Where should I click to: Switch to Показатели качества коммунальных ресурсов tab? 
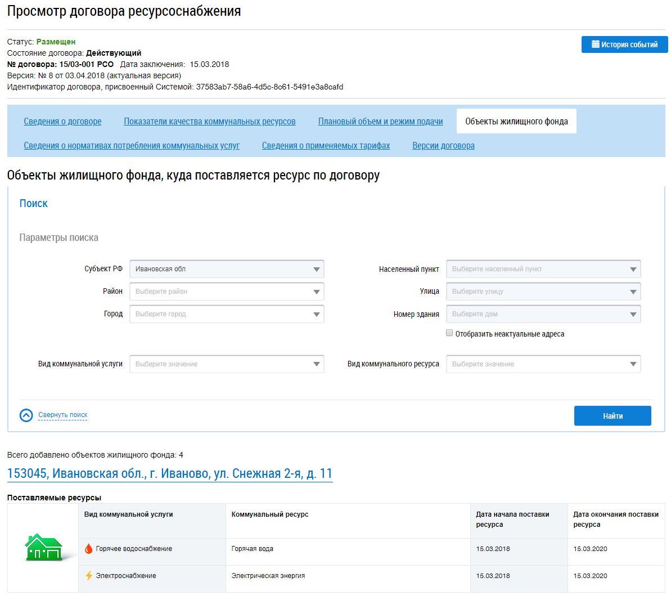[210, 122]
